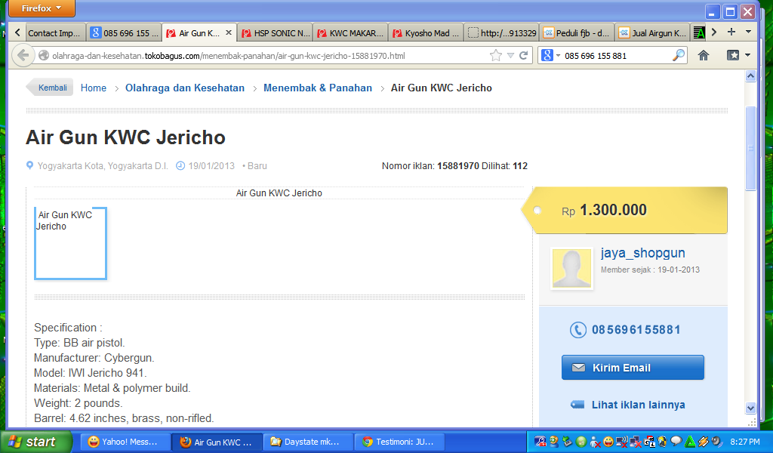The height and width of the screenshot is (453, 773).
Task: Click the green triangle tray icon
Action: (x=690, y=442)
